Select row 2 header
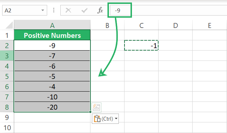This screenshot has height=133, width=227. coord(7,45)
